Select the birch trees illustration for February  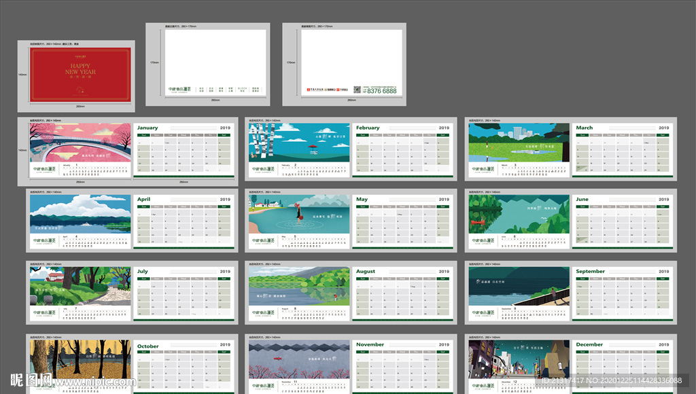[299, 143]
